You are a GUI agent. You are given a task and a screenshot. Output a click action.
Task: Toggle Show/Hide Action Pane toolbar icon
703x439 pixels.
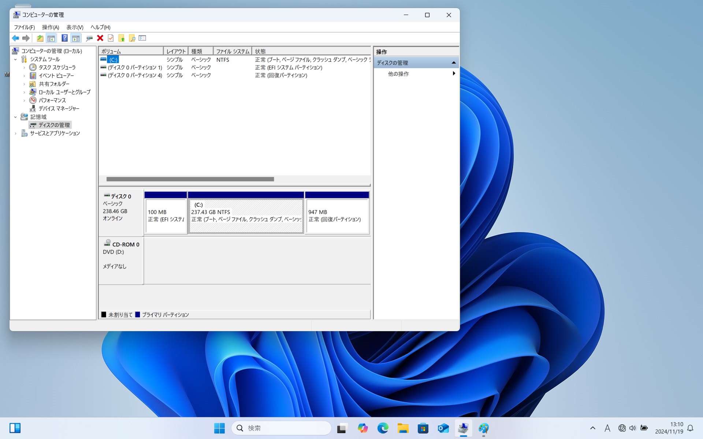point(76,38)
